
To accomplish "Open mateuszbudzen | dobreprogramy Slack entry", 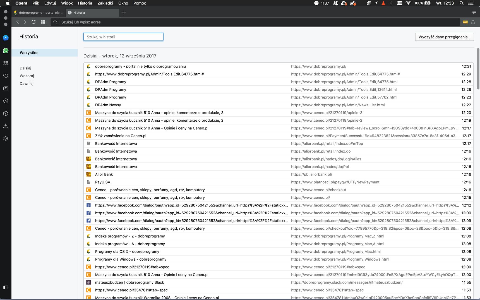I will pos(279,282).
